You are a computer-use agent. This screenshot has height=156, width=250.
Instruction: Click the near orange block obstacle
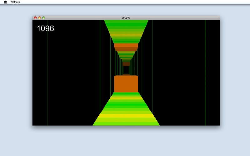(x=126, y=84)
